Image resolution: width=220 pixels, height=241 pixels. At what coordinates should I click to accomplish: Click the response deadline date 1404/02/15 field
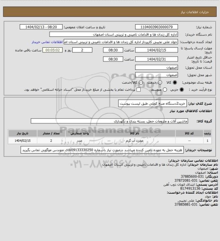pos(157,50)
